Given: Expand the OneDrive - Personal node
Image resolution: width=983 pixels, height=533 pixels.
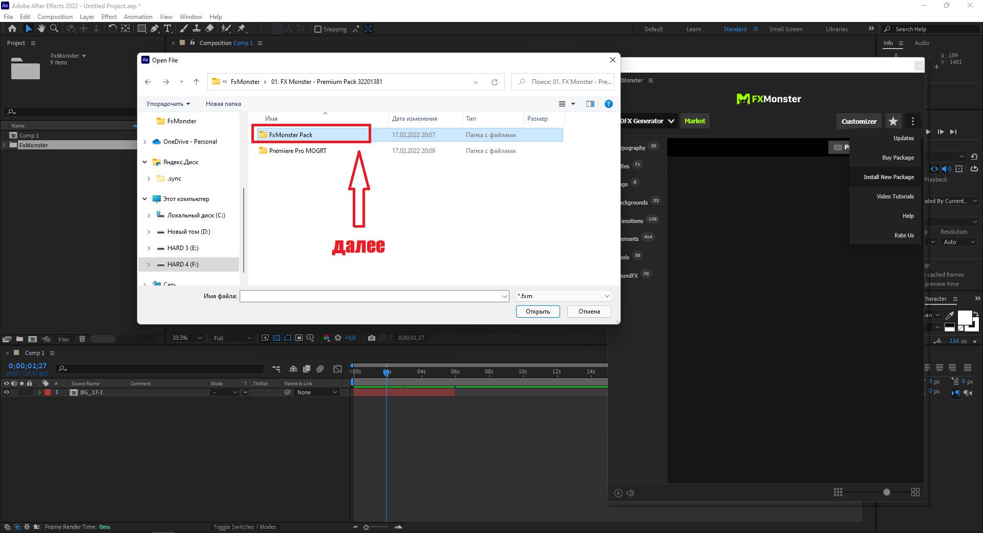Looking at the screenshot, I should pyautogui.click(x=145, y=142).
